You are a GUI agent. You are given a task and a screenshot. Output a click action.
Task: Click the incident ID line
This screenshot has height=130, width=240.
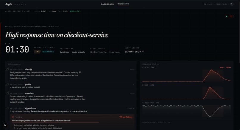[32, 26]
